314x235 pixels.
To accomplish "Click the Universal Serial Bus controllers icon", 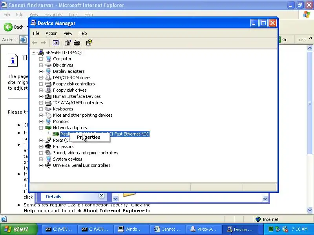I will point(48,165).
